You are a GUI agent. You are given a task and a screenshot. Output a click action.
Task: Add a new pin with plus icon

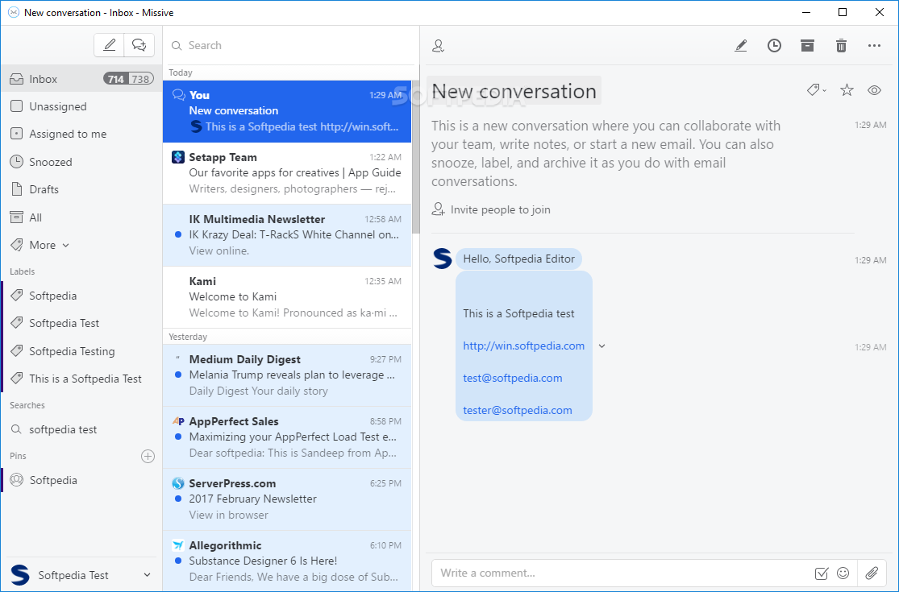tap(148, 457)
